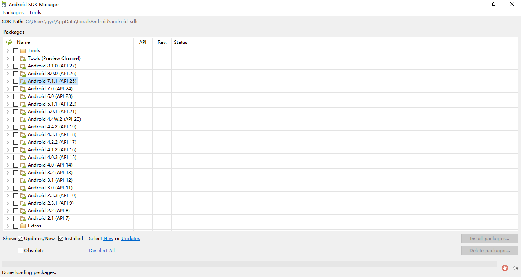Select New packages link
The image size is (521, 277).
pos(108,239)
